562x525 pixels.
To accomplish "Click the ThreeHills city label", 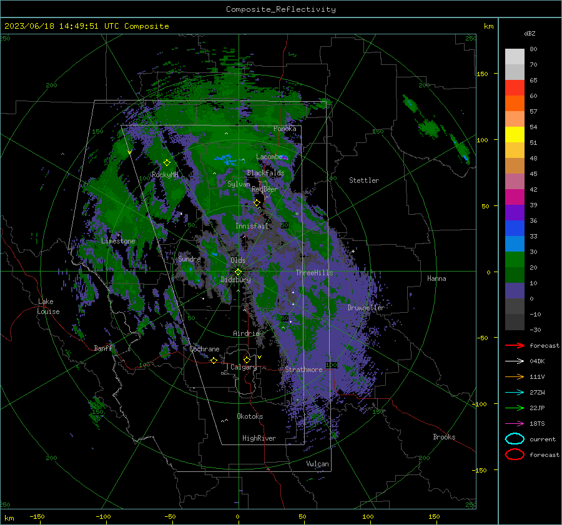I will (x=314, y=273).
